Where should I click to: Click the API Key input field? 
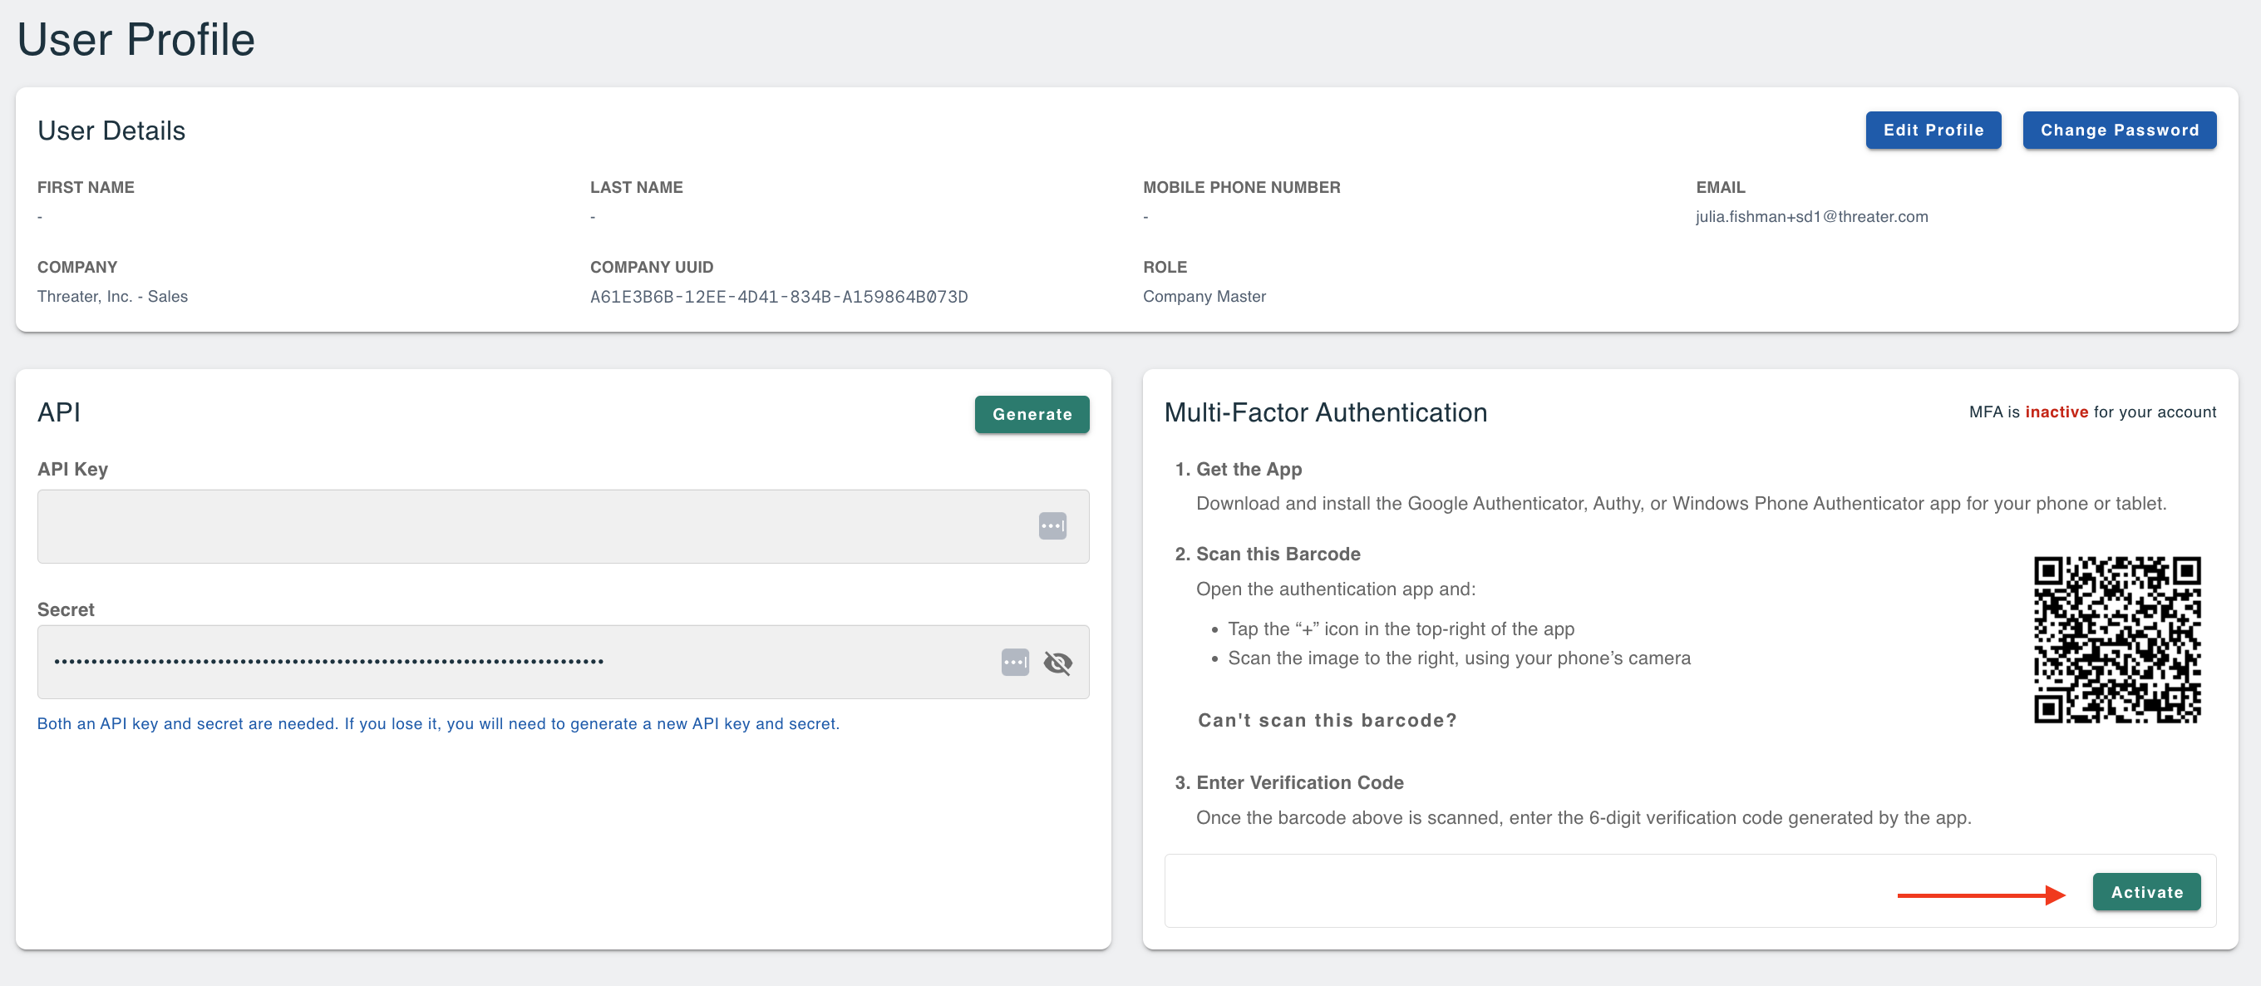pos(563,527)
